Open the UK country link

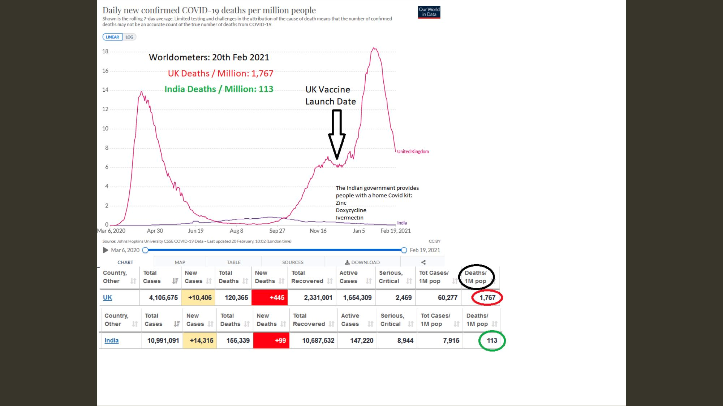[x=107, y=298]
